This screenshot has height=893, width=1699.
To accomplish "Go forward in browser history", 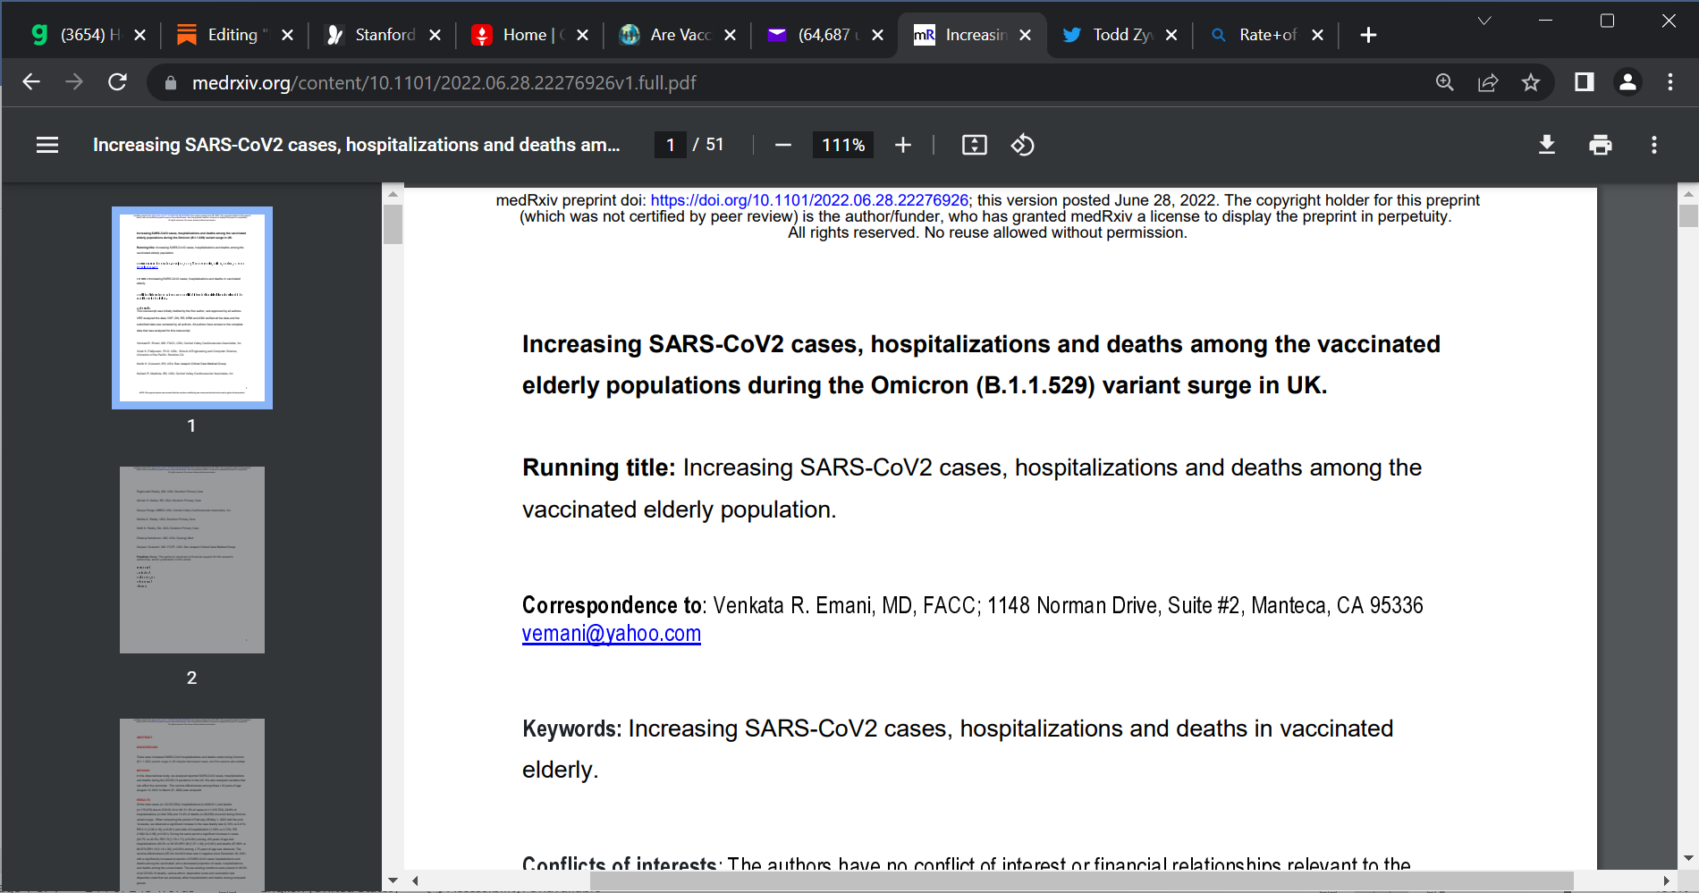I will pyautogui.click(x=74, y=82).
